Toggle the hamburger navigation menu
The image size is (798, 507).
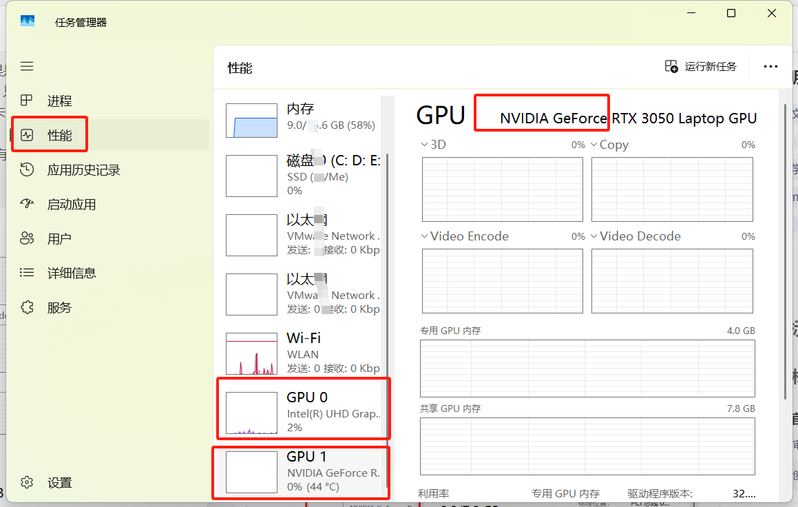pos(27,66)
